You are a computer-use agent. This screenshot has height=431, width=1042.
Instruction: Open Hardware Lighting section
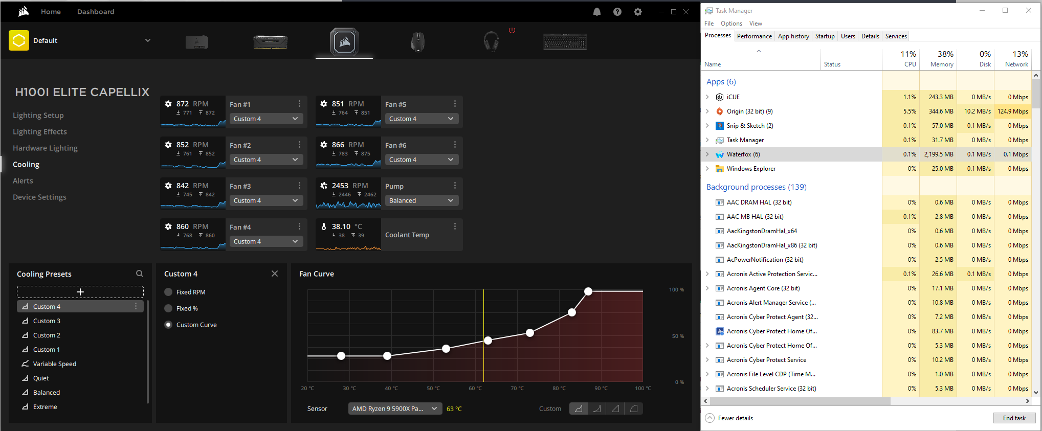tap(45, 148)
